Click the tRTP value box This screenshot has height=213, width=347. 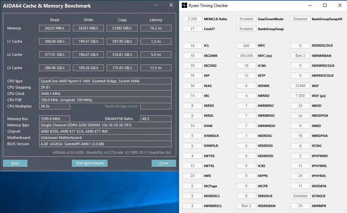click(x=246, y=75)
